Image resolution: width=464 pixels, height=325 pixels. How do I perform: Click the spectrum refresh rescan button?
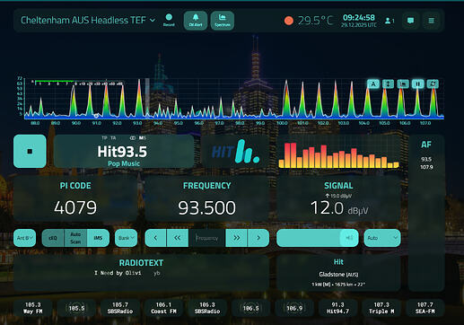[433, 84]
